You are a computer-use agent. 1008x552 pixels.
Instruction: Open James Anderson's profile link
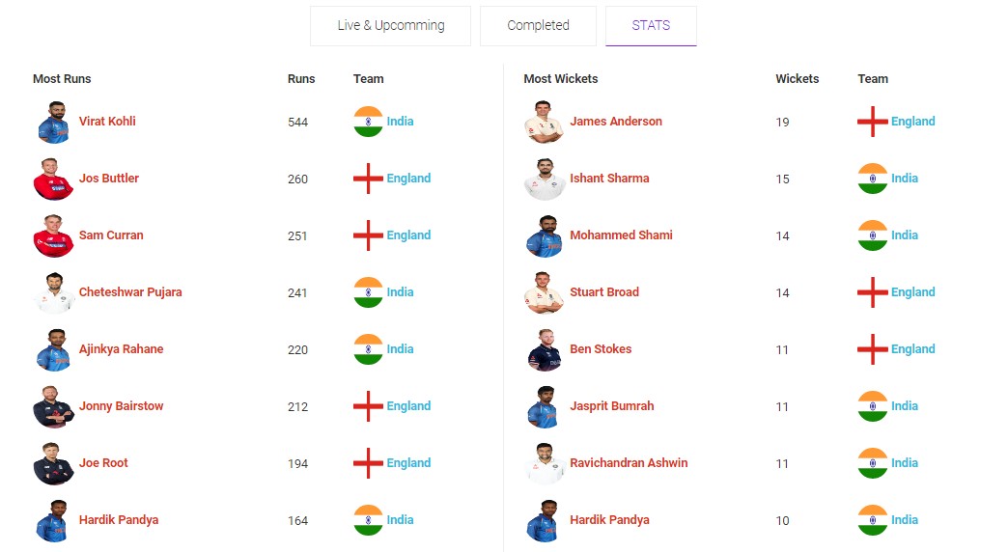[x=616, y=122]
